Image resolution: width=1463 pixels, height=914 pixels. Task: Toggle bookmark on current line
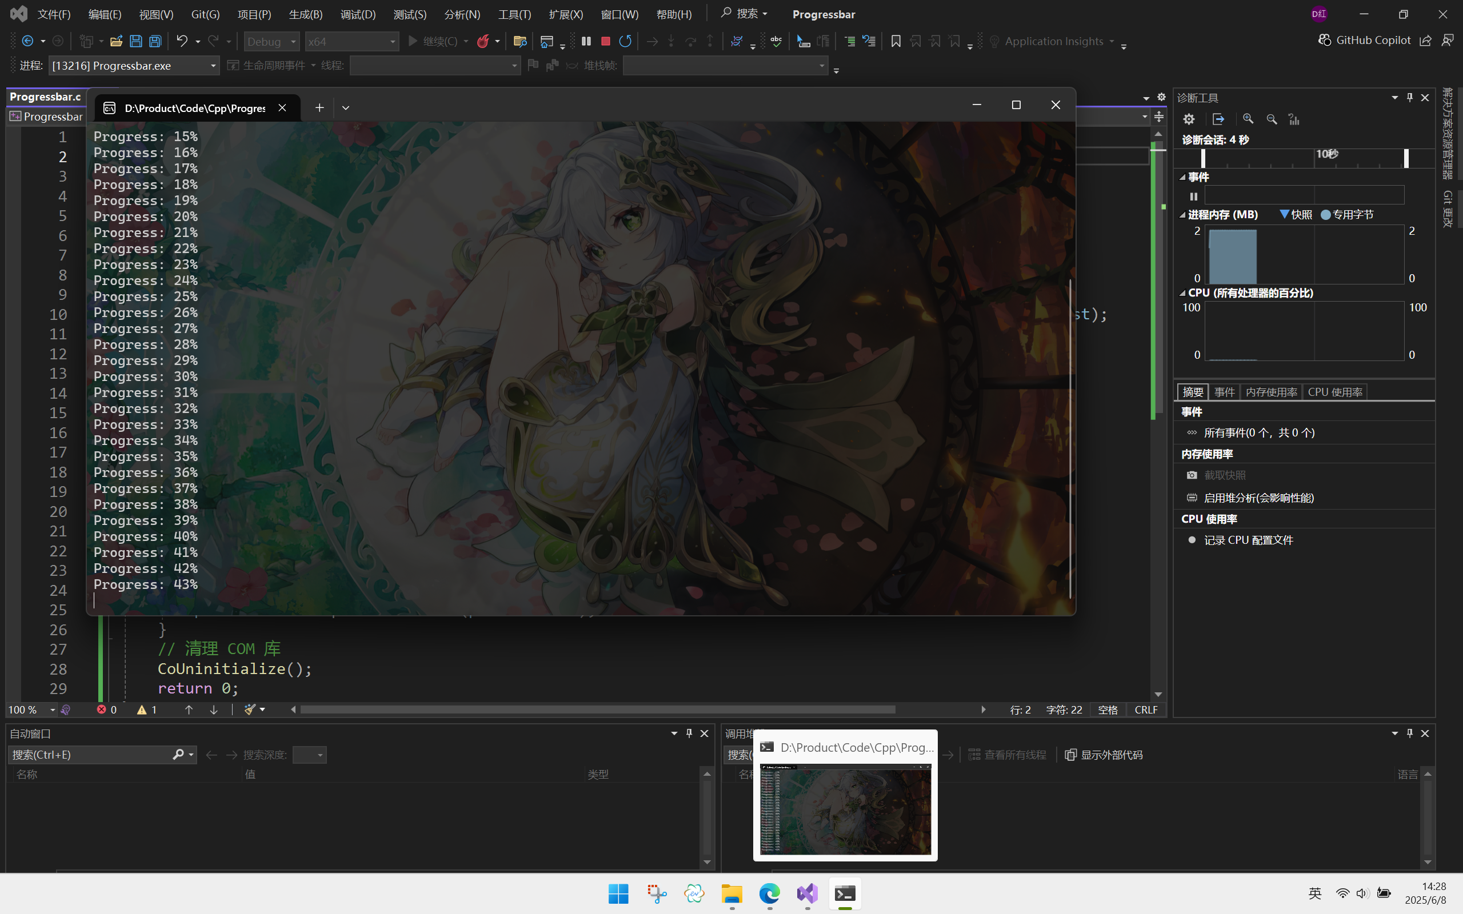pos(896,41)
